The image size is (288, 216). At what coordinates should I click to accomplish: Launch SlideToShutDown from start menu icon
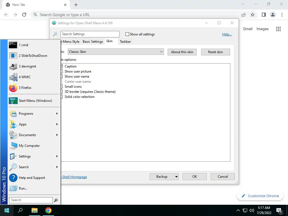click(x=13, y=56)
